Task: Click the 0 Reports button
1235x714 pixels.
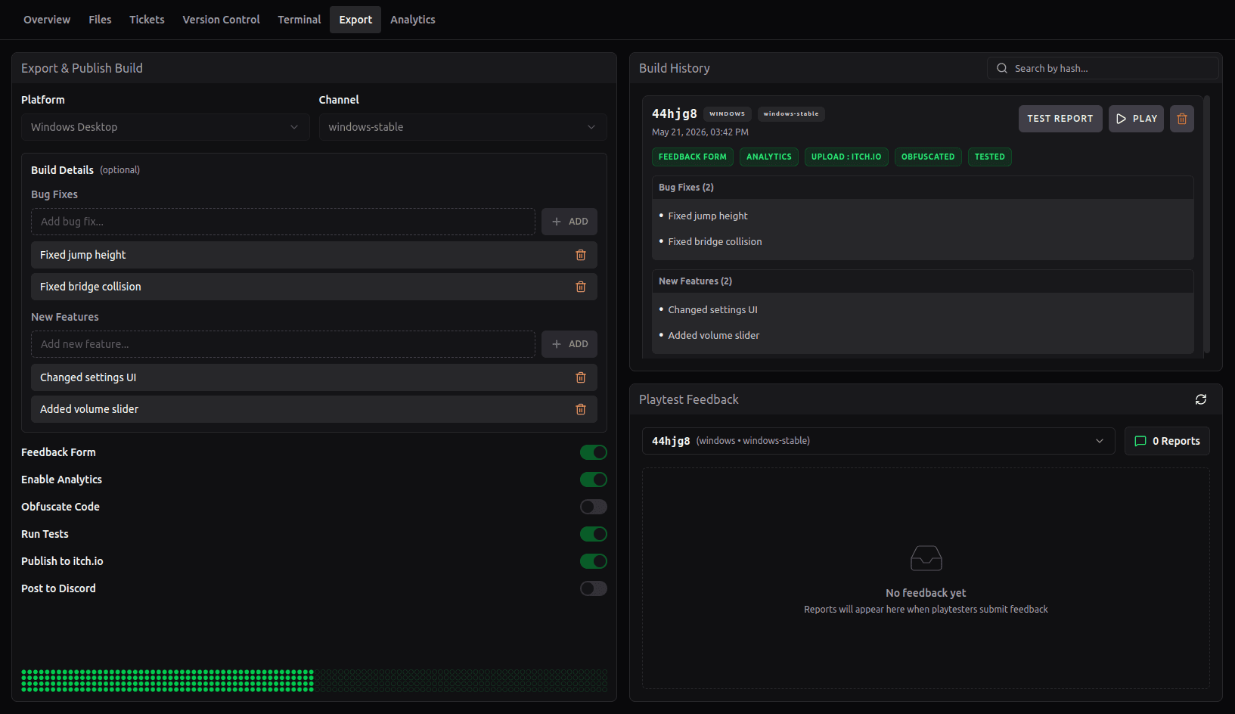Action: [x=1167, y=441]
